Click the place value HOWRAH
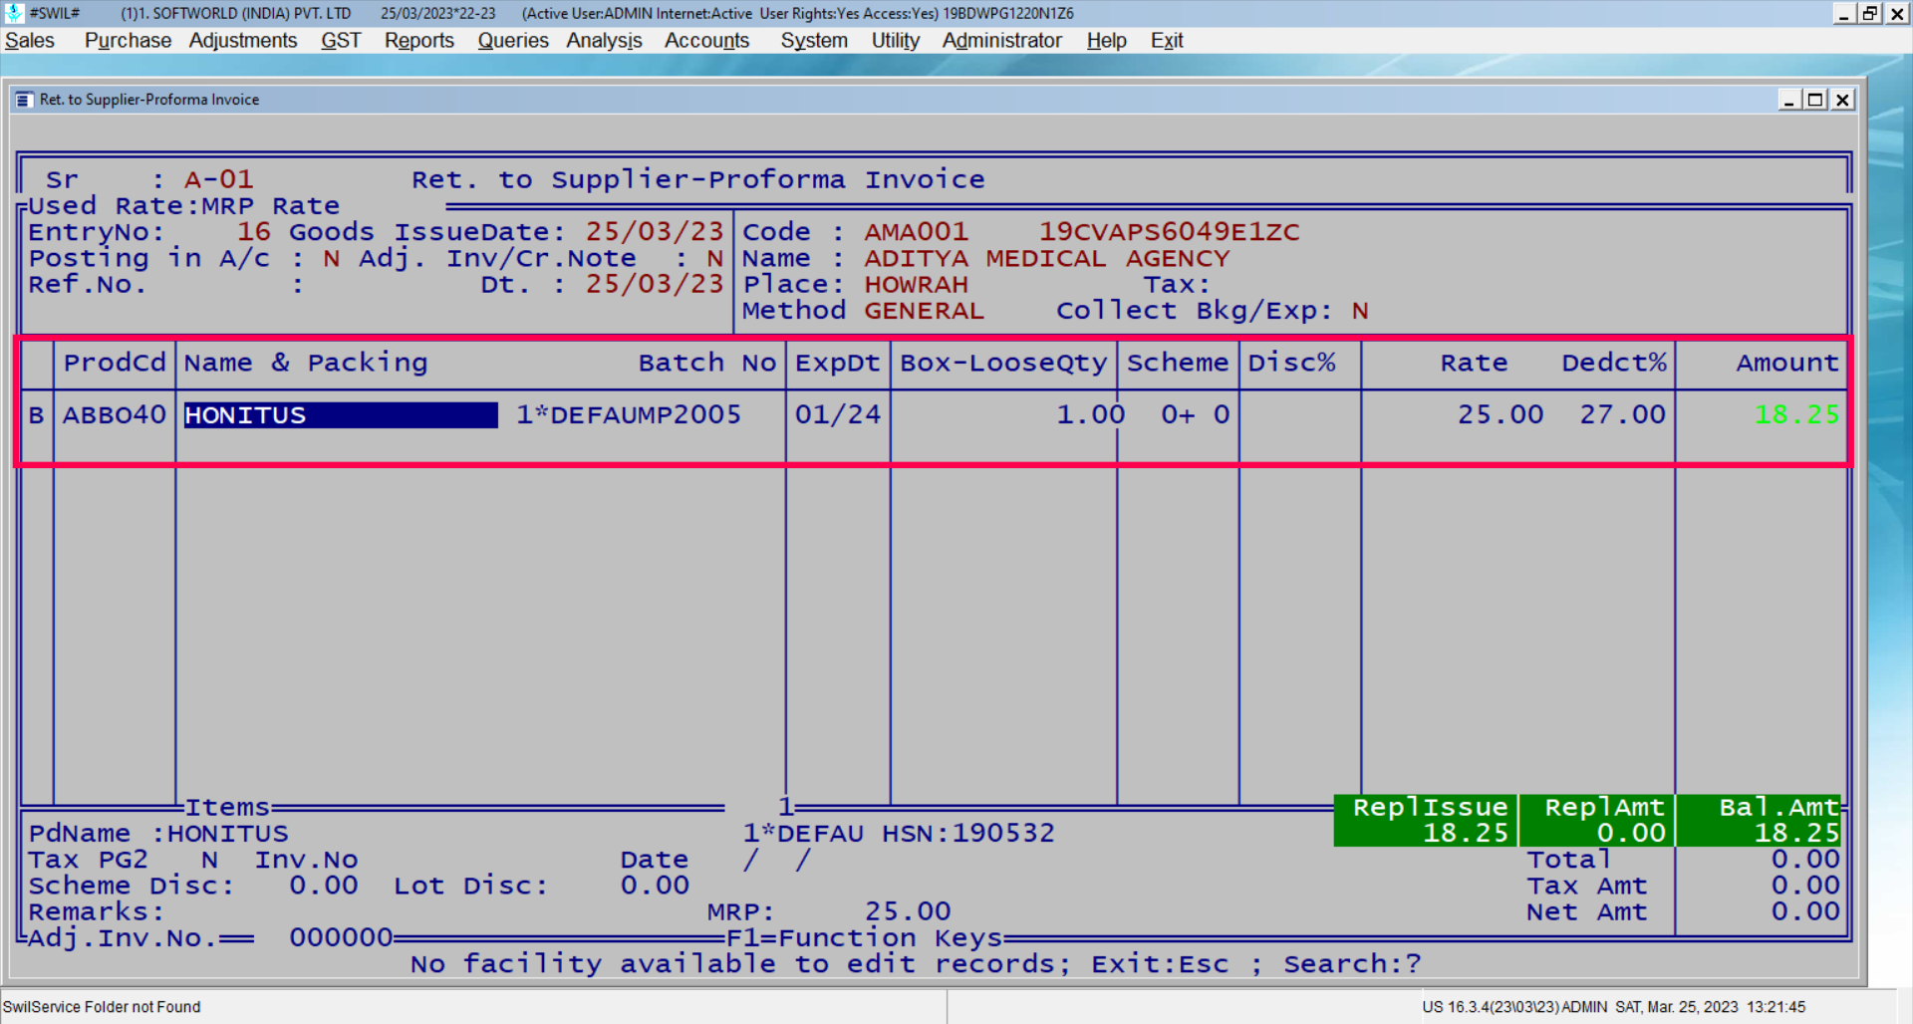Viewport: 1913px width, 1024px height. tap(916, 284)
